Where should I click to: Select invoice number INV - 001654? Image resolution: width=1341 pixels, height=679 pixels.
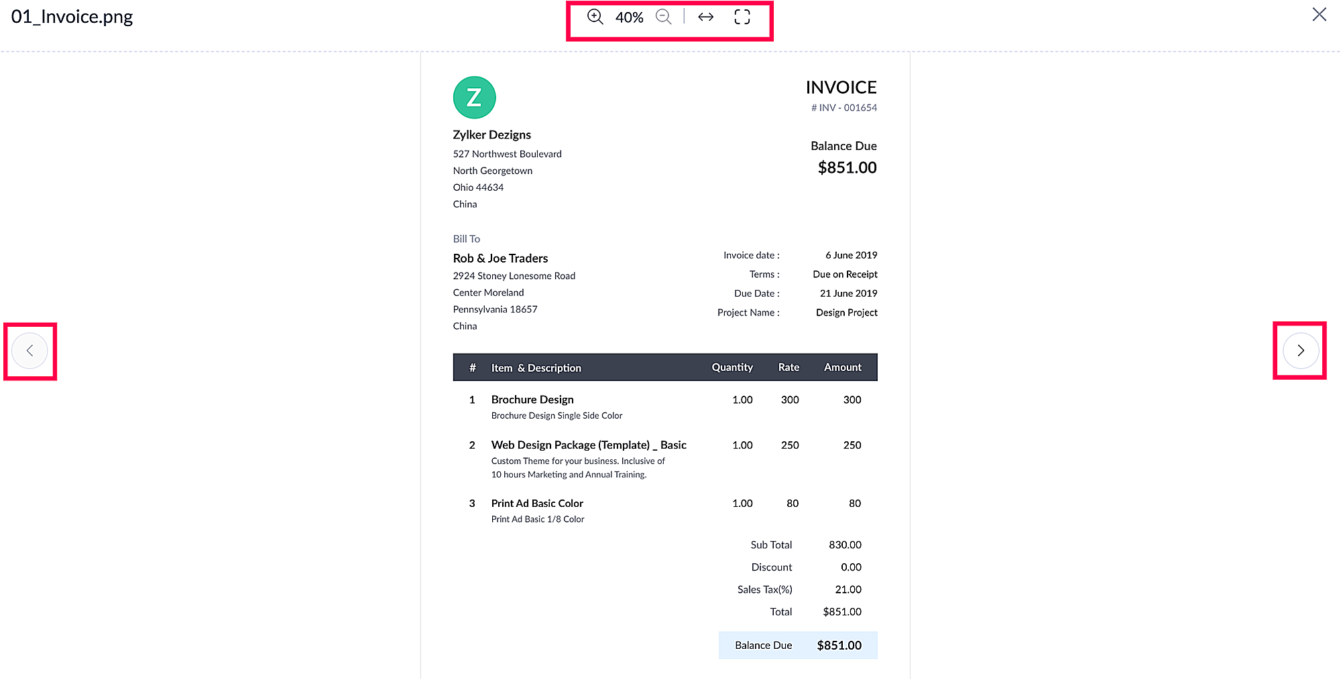(x=843, y=108)
